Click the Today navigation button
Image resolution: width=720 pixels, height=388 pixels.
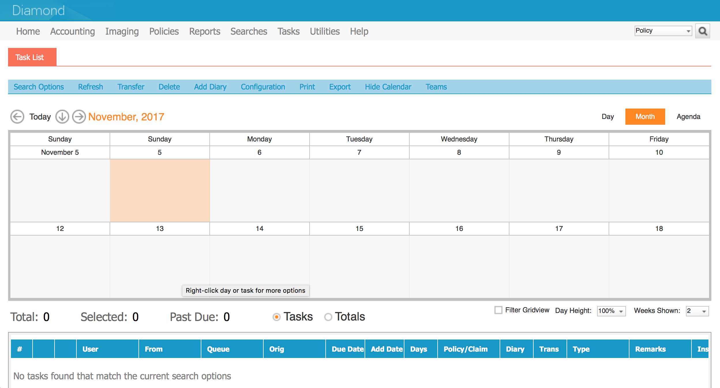pyautogui.click(x=40, y=116)
